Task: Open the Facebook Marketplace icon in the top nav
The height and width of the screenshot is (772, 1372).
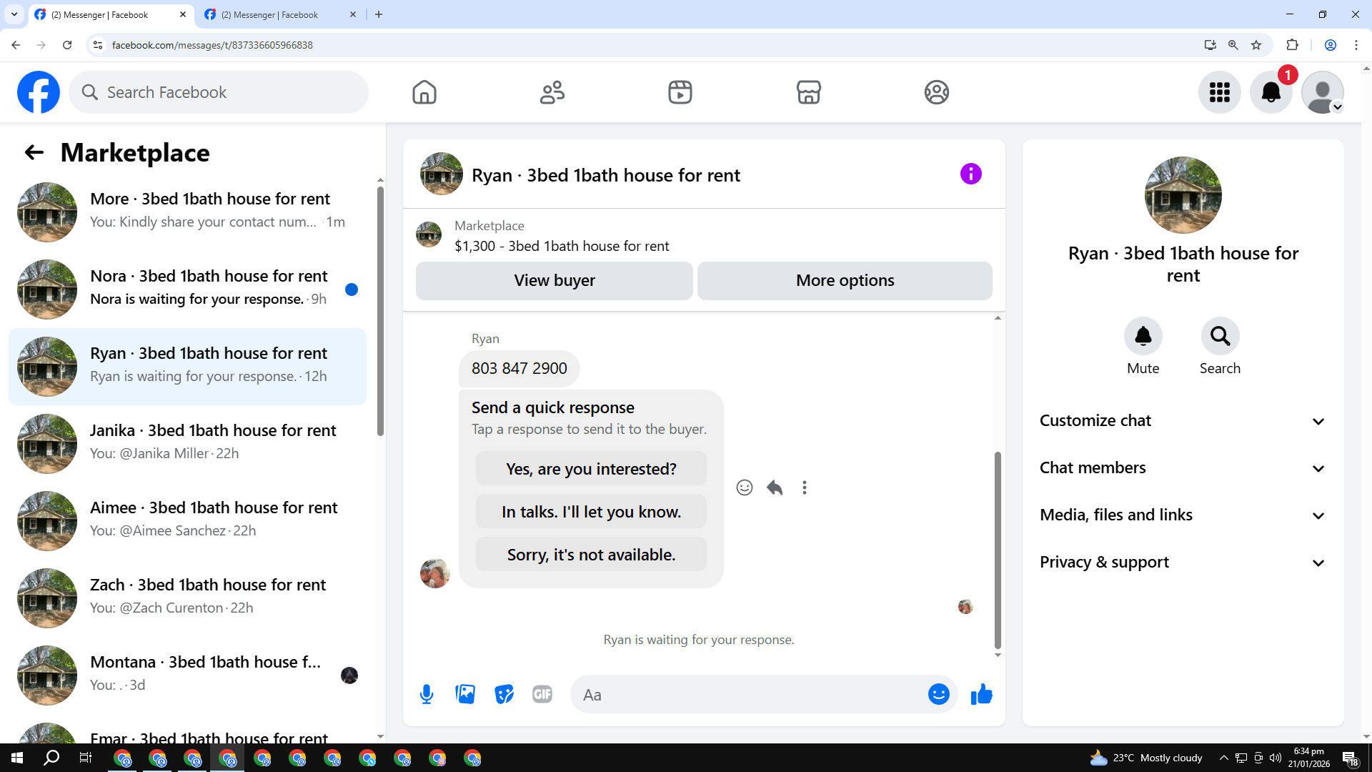Action: [x=808, y=92]
